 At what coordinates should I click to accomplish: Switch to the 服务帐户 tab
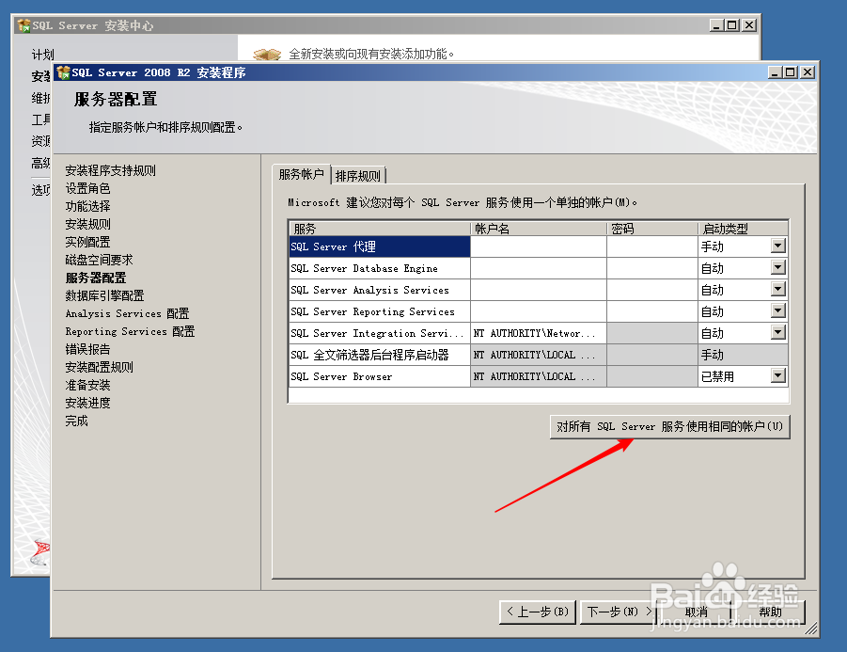click(302, 174)
